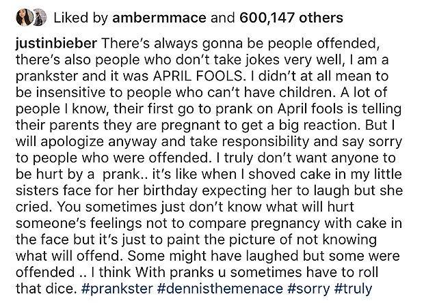Image resolution: width=424 pixels, height=303 pixels.
Task: Click the word 'responsibility' in the caption
Action: pos(265,142)
